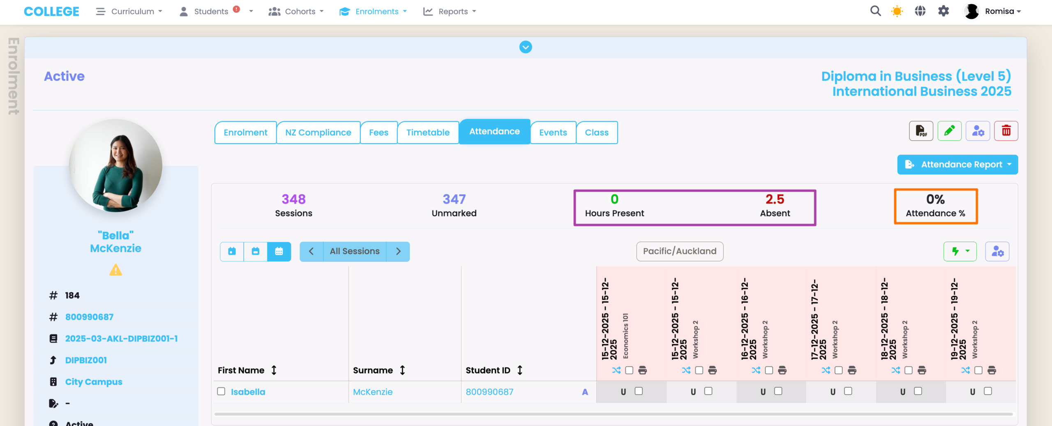The height and width of the screenshot is (426, 1052).
Task: Open the search magnifier icon
Action: (875, 11)
